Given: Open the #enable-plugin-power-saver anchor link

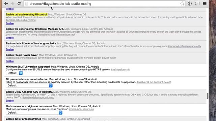Looking at the screenshot, I should point(100,58).
